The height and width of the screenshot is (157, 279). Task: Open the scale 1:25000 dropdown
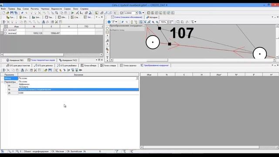click(x=136, y=13)
